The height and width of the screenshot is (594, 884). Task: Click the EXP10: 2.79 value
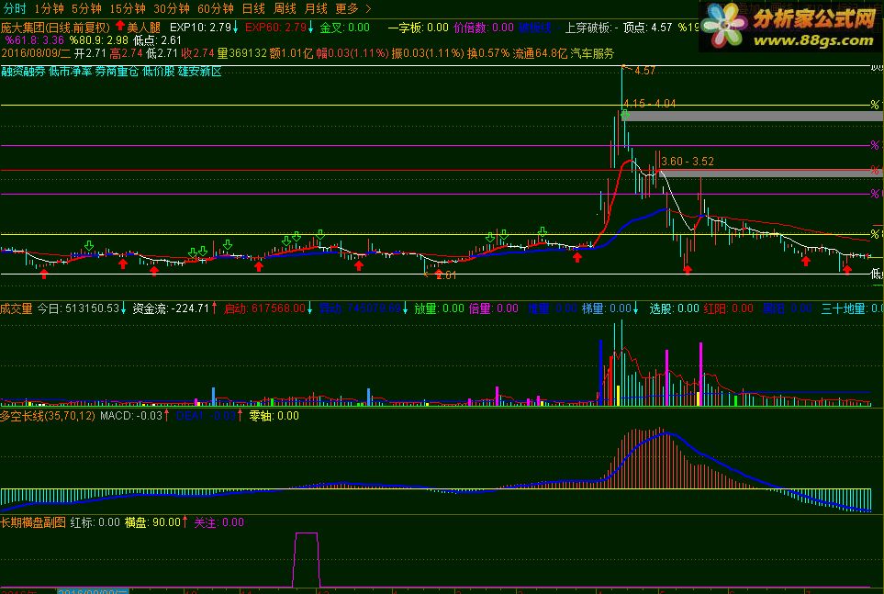point(200,27)
